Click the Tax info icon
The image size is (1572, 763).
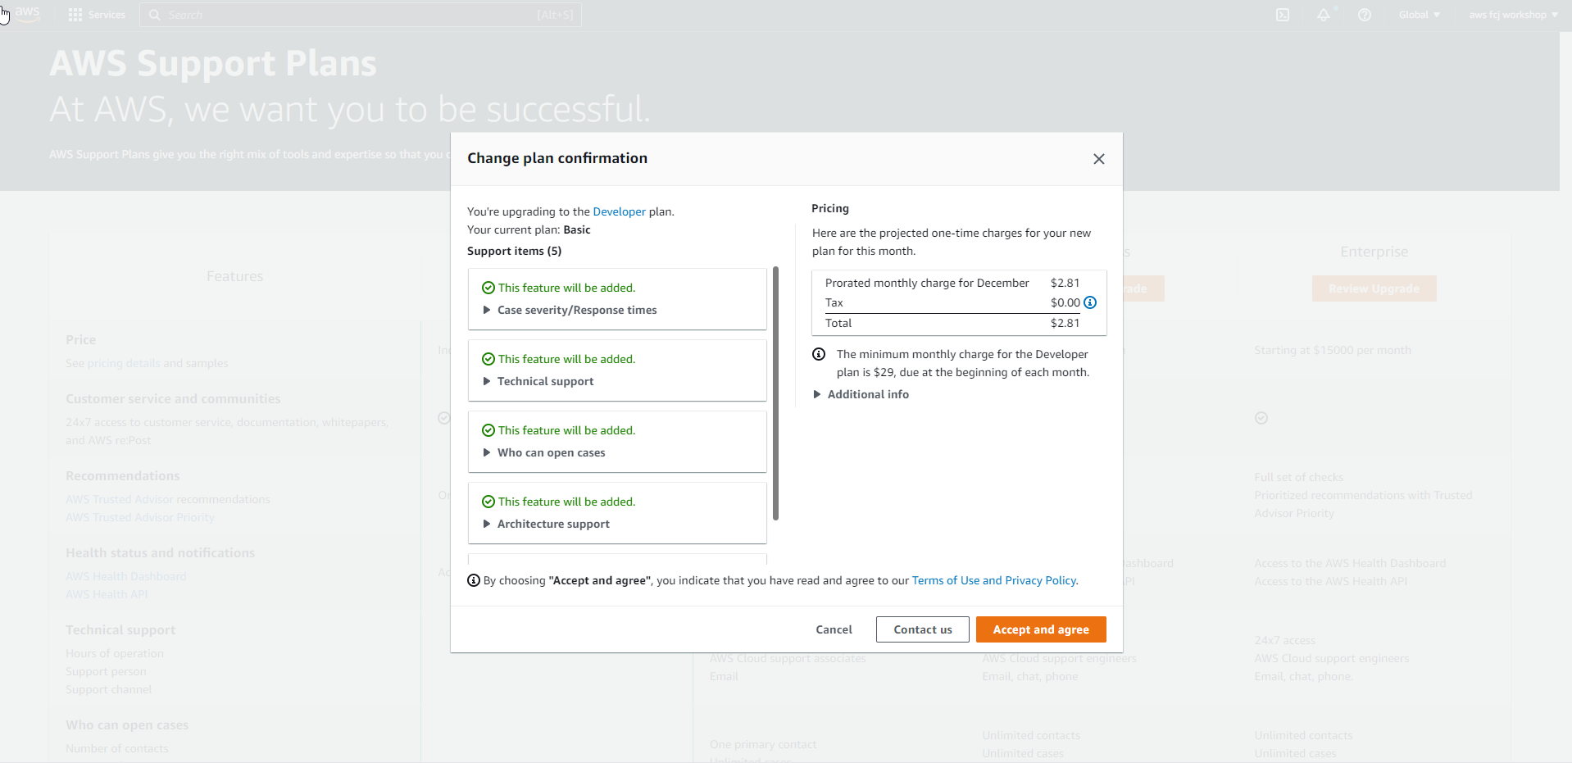pyautogui.click(x=1090, y=302)
